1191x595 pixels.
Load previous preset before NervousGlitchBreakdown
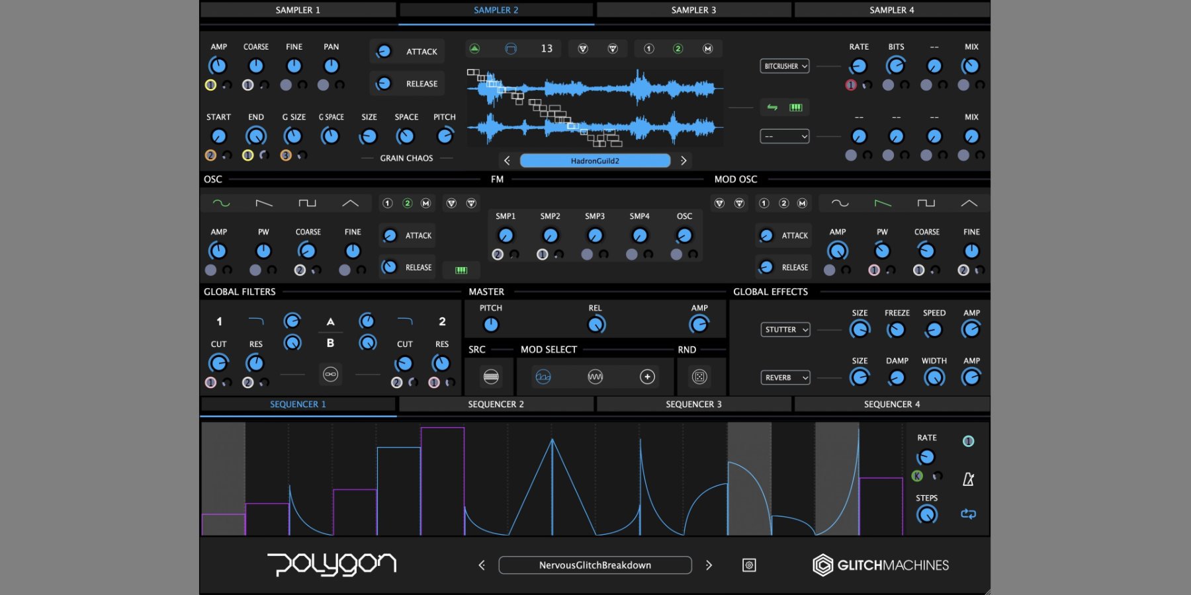(x=482, y=565)
